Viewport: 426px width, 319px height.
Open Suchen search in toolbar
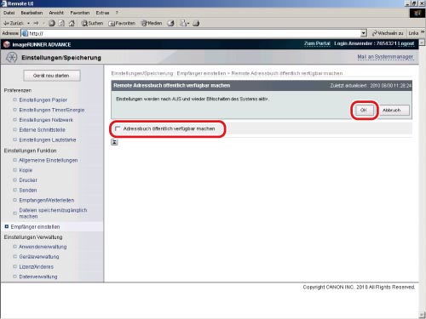coord(92,23)
